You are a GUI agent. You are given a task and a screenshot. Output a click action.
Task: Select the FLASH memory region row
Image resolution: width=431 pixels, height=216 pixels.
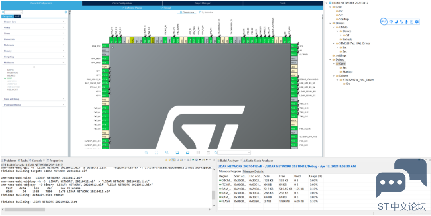point(271,201)
